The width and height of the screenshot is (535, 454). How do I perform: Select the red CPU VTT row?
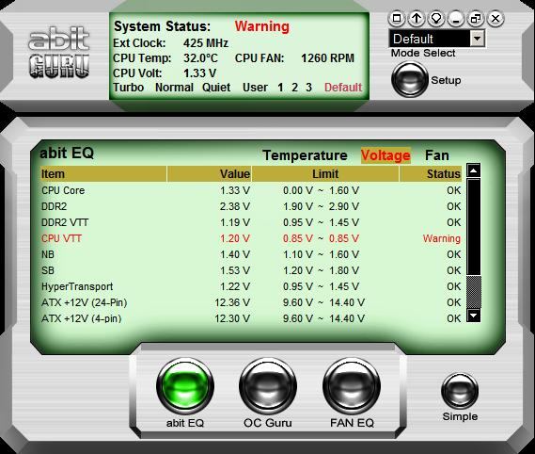[x=251, y=238]
